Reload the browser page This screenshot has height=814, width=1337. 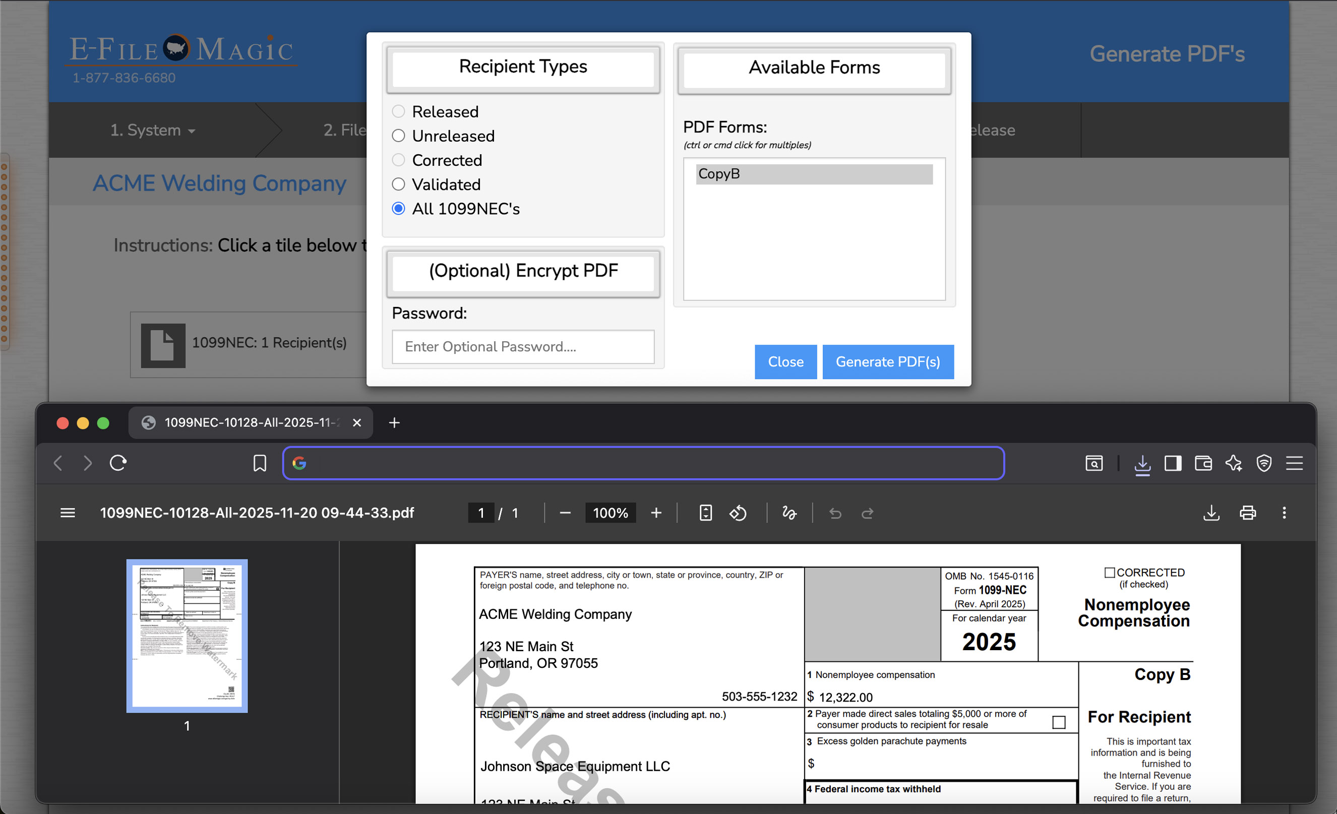(118, 463)
